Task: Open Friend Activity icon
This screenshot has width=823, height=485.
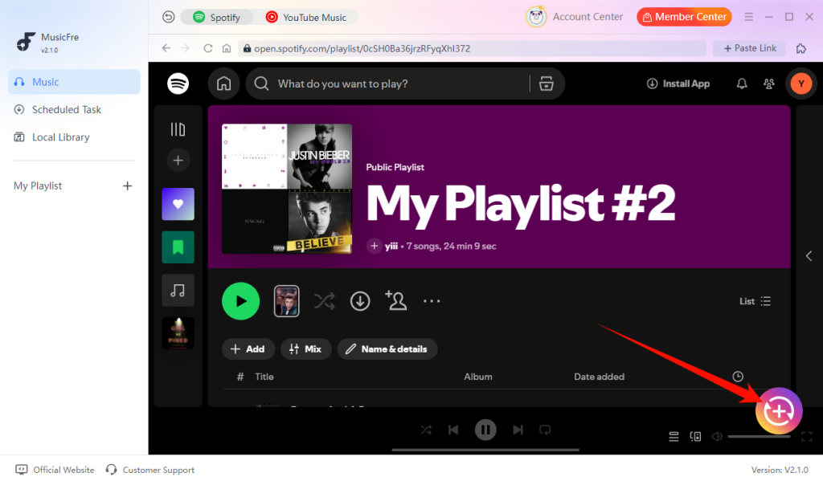Action: click(x=769, y=84)
